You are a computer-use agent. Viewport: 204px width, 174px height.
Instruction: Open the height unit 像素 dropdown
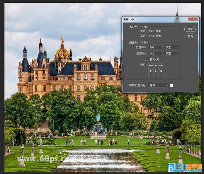pyautogui.click(x=171, y=53)
